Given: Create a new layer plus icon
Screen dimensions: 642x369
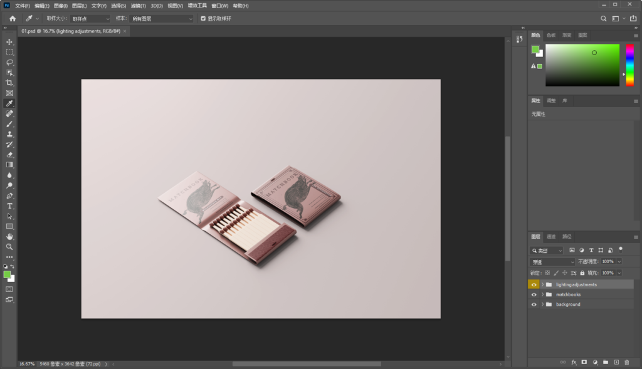Looking at the screenshot, I should click(x=616, y=362).
